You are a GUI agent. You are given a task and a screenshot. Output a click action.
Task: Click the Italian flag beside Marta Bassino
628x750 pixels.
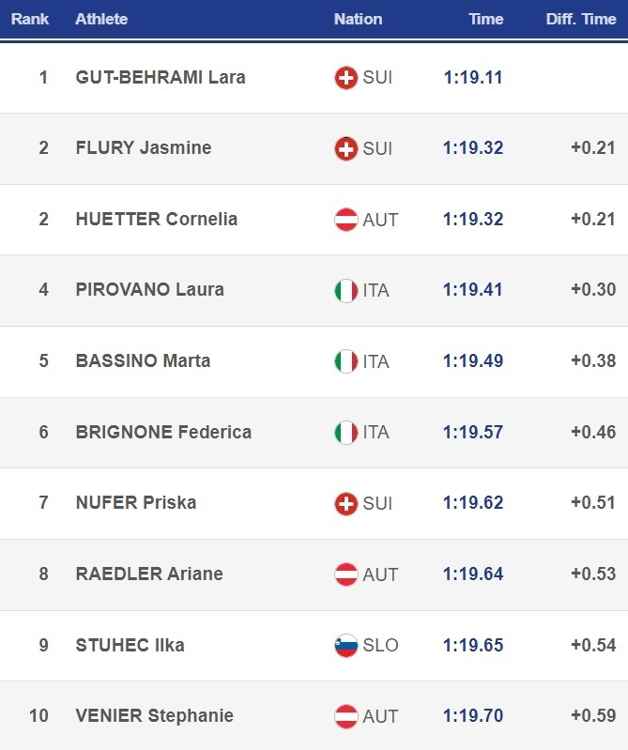pyautogui.click(x=346, y=361)
